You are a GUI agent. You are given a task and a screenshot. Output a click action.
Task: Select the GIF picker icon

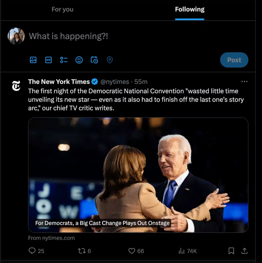48,60
